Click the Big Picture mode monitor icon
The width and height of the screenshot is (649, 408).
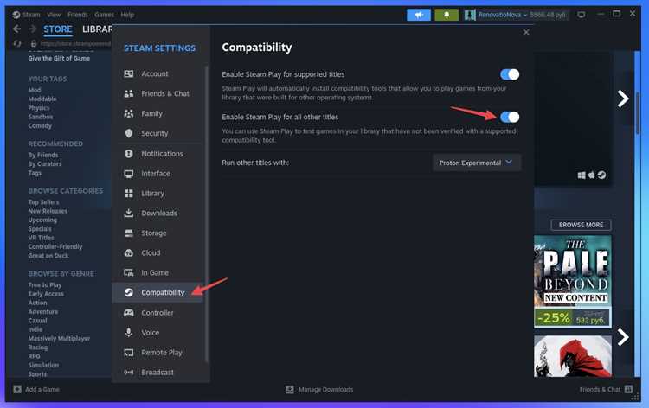[x=582, y=15]
